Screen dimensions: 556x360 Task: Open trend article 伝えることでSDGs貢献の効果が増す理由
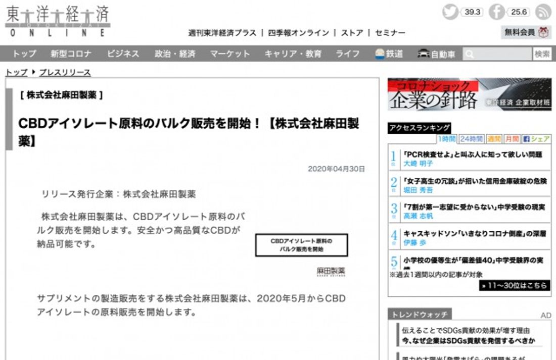click(x=466, y=331)
